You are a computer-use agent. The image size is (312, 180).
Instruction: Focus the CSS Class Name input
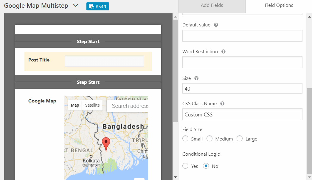click(242, 114)
